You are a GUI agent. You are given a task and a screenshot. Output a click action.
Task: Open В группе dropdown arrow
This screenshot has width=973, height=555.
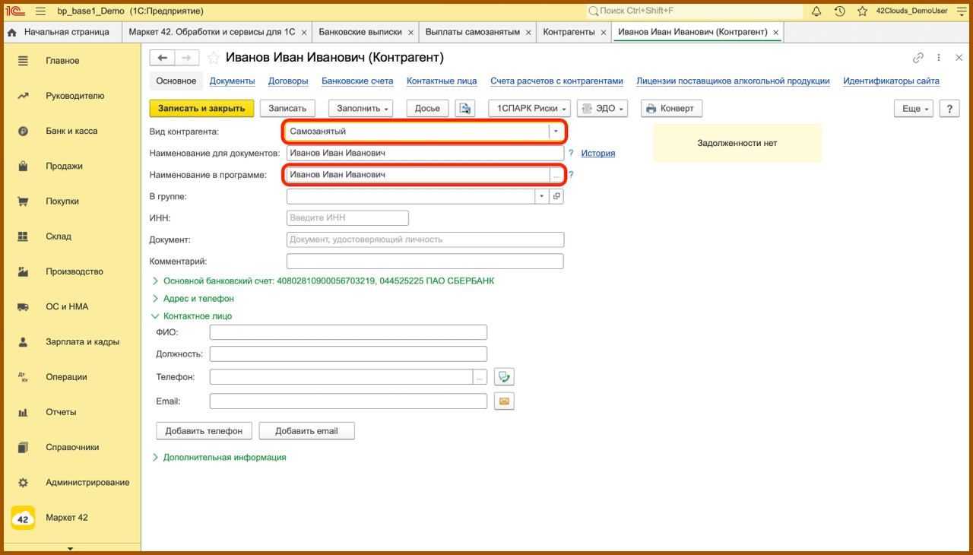click(x=541, y=196)
